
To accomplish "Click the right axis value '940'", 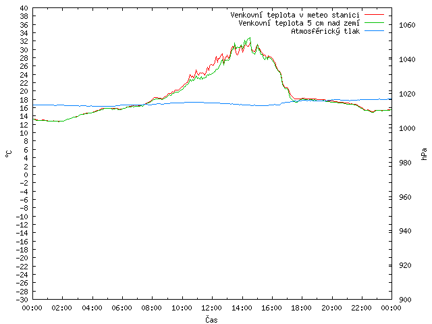I will click(x=405, y=231).
